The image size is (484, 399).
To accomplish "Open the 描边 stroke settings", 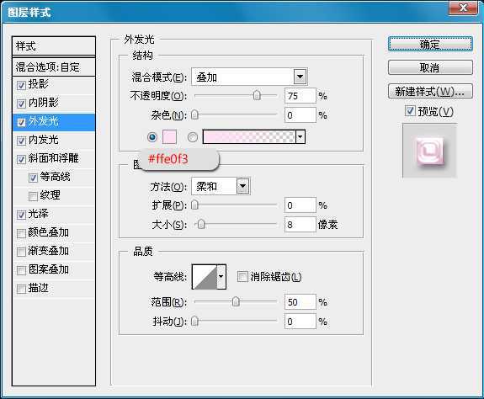I will click(38, 288).
